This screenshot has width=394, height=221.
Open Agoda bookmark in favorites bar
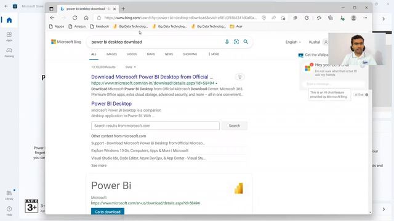pos(57,26)
